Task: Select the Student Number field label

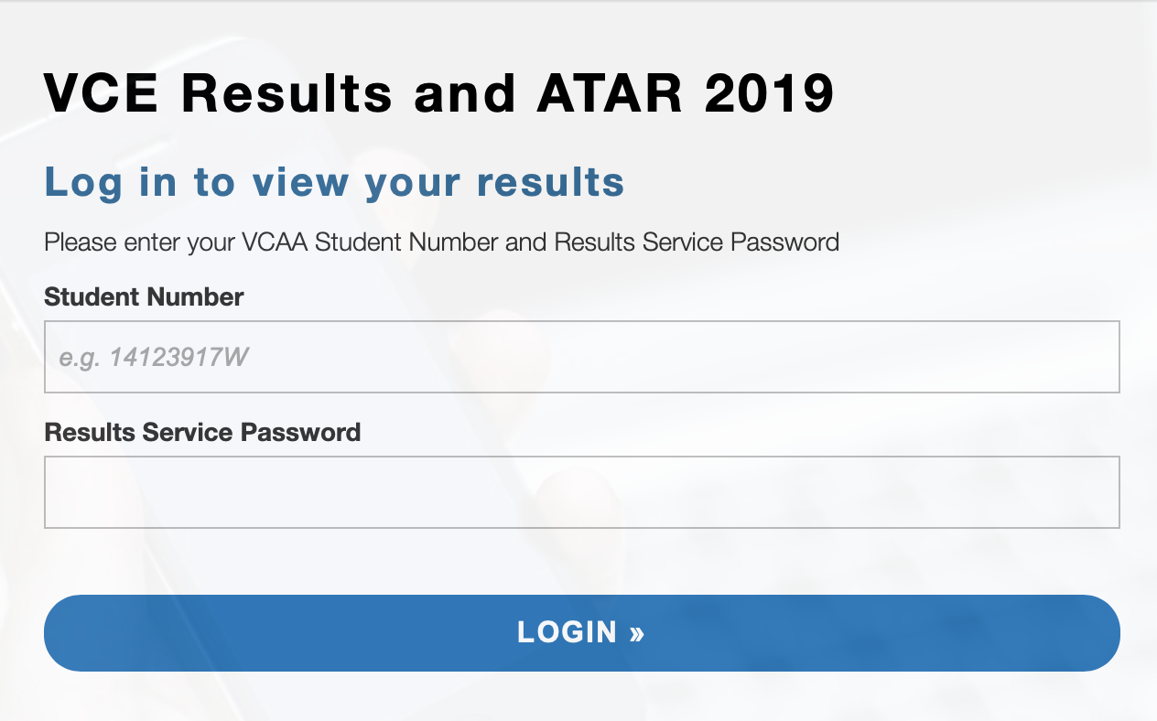Action: pyautogui.click(x=144, y=296)
